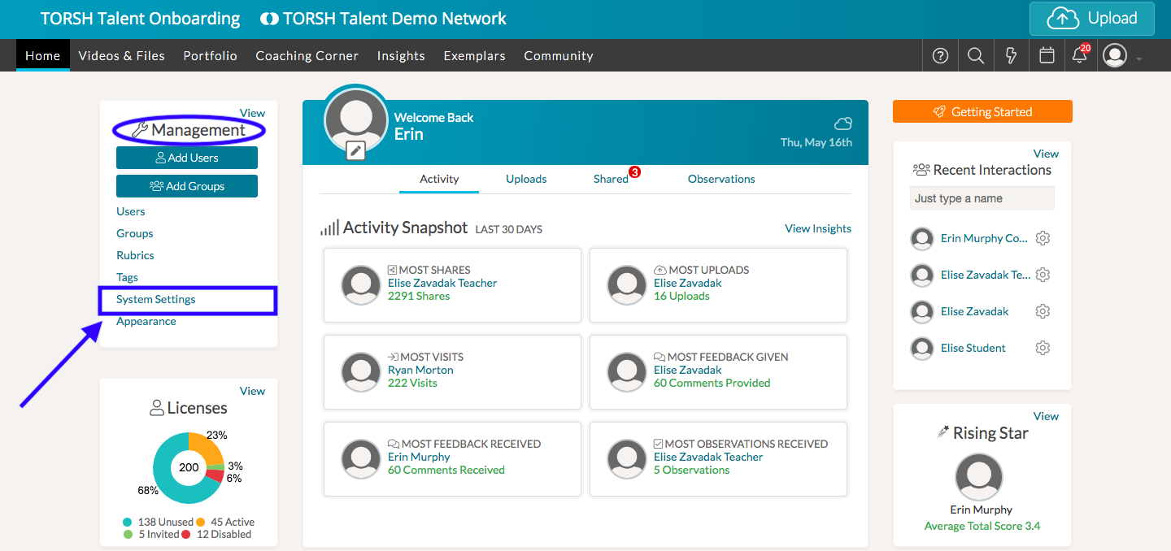Expand the user account avatar dropdown

[1122, 56]
